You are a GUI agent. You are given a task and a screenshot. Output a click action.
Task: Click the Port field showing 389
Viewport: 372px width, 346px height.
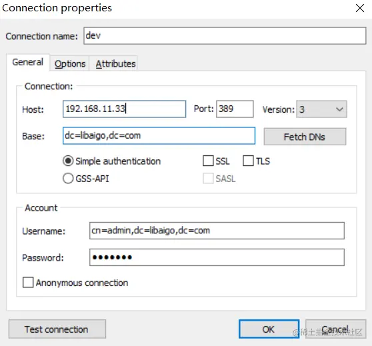point(235,109)
